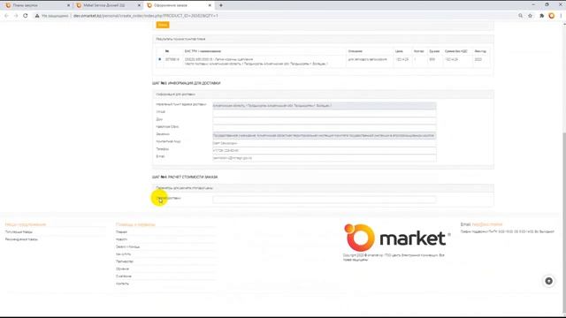Image resolution: width=566 pixels, height=318 pixels.
Task: Click the market logo in the footer
Action: (x=397, y=238)
